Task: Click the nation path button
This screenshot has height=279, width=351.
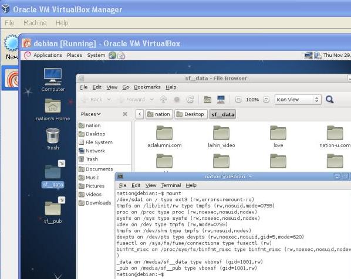Action: coord(159,114)
